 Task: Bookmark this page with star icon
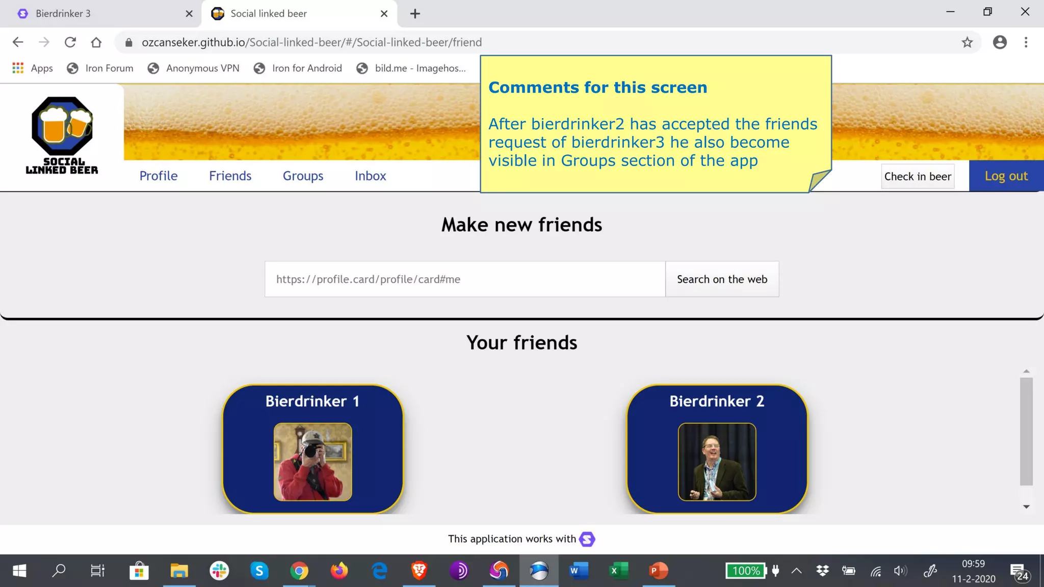click(967, 42)
